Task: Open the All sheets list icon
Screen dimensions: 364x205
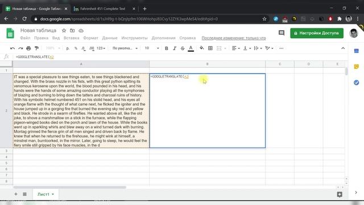Action: coord(24,194)
